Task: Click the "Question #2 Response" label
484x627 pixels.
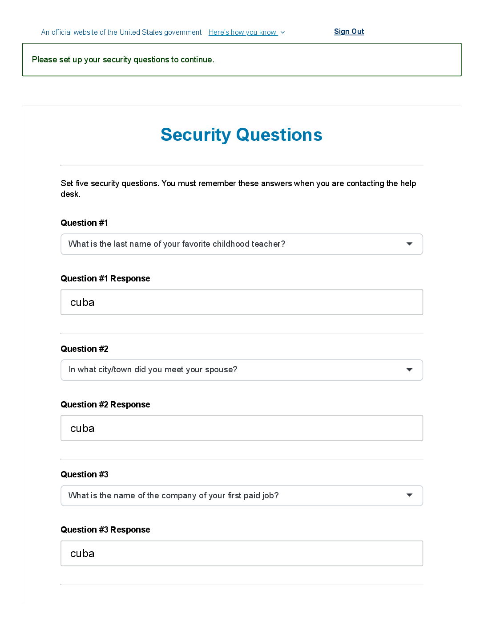Action: [x=105, y=405]
